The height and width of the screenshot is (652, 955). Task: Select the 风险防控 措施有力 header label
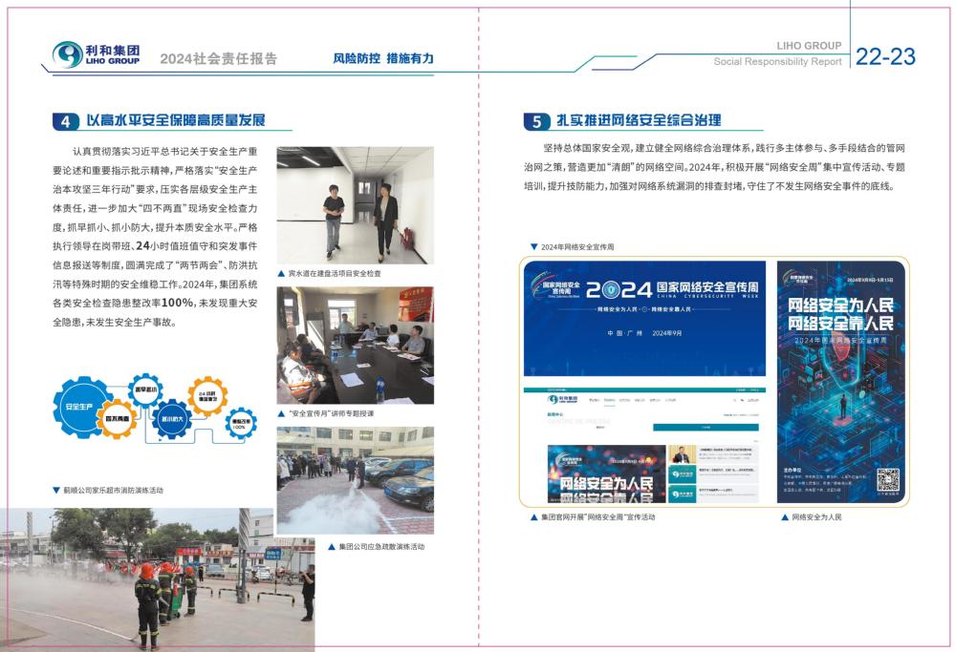pos(383,58)
